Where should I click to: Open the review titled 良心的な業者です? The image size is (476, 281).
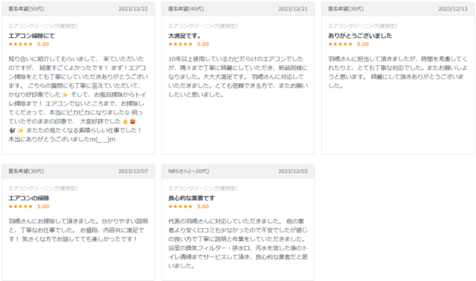(x=192, y=198)
